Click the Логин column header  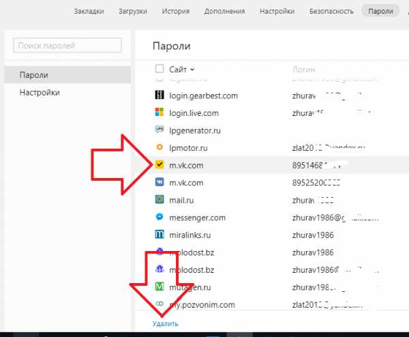(x=303, y=70)
